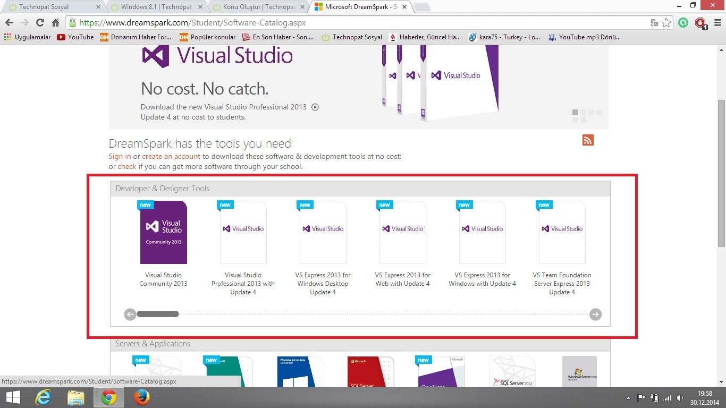Open VS Team Foundation Server Express 2013
This screenshot has height=408, width=726.
point(562,248)
